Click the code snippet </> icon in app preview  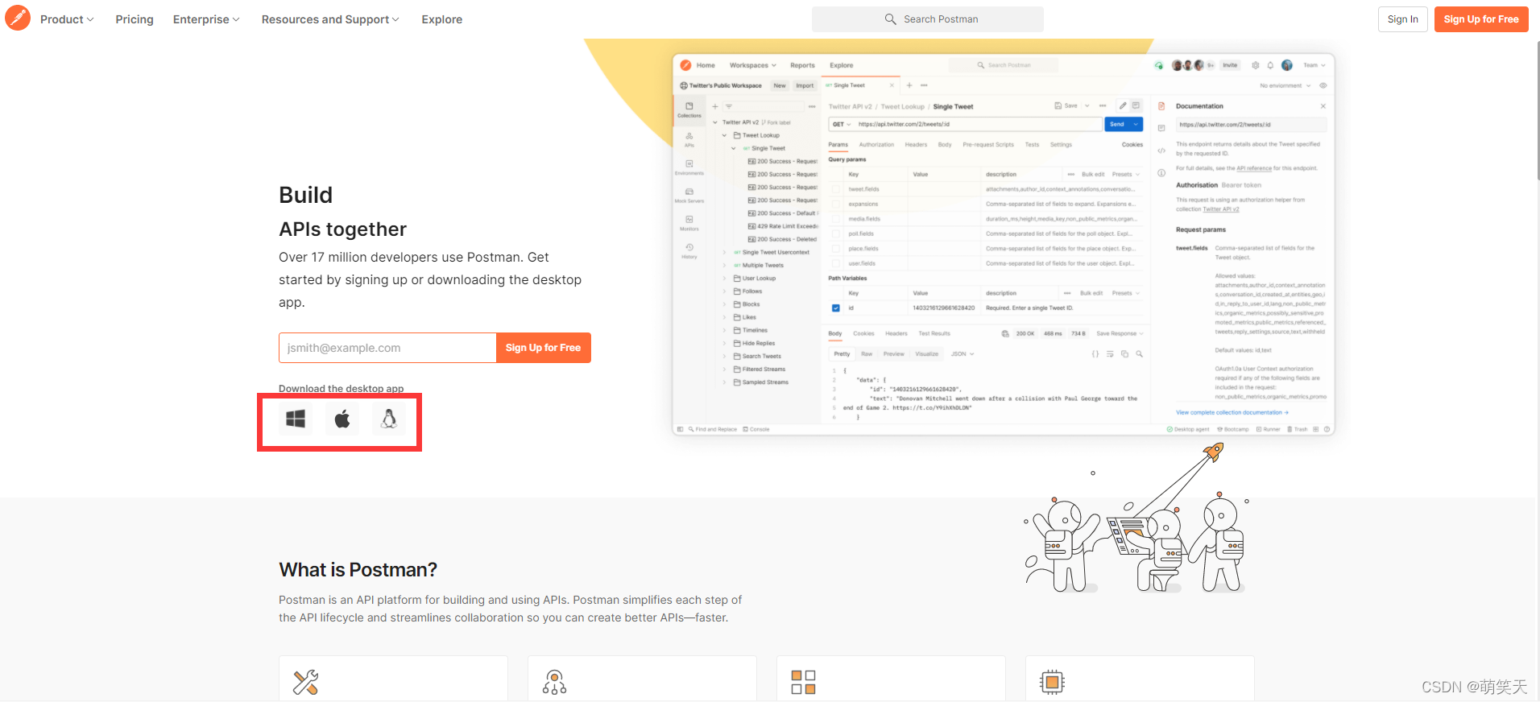[x=1161, y=151]
